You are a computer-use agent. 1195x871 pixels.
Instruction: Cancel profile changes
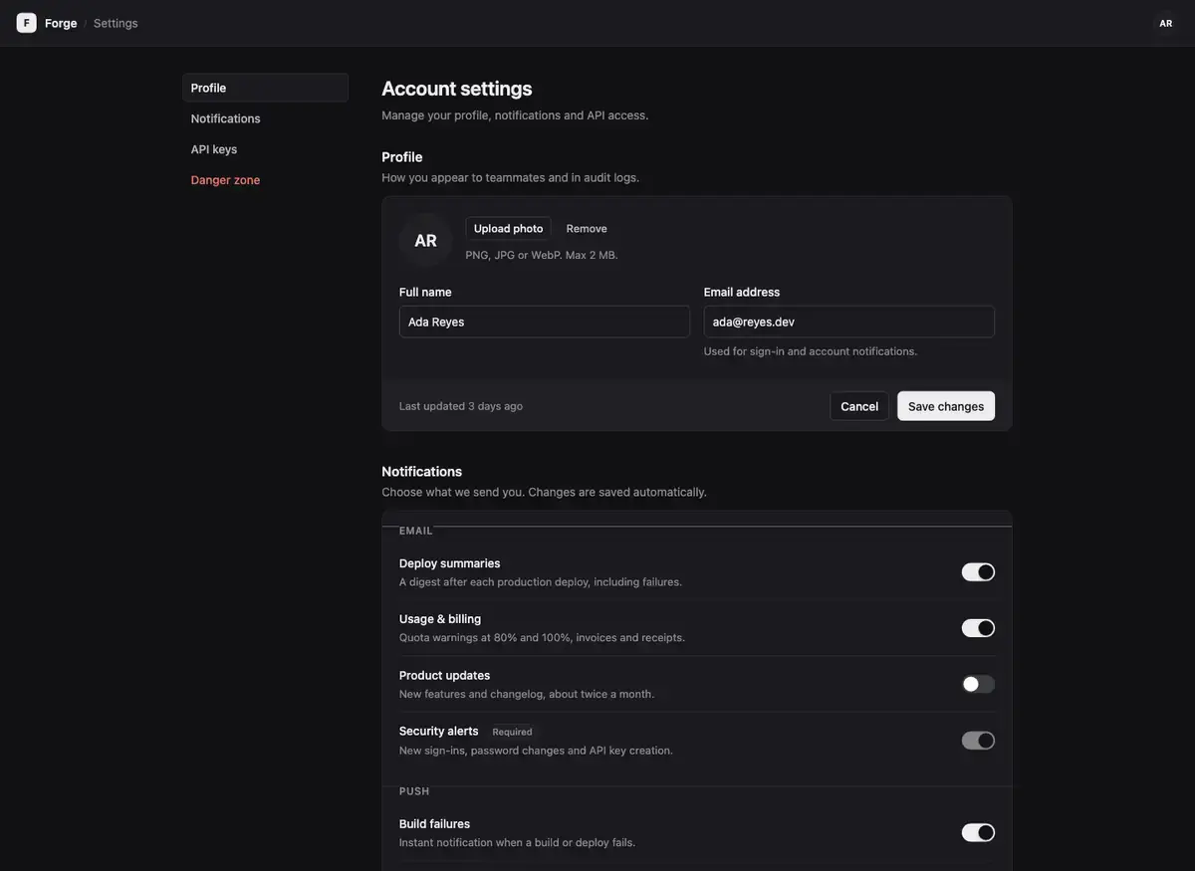[859, 406]
